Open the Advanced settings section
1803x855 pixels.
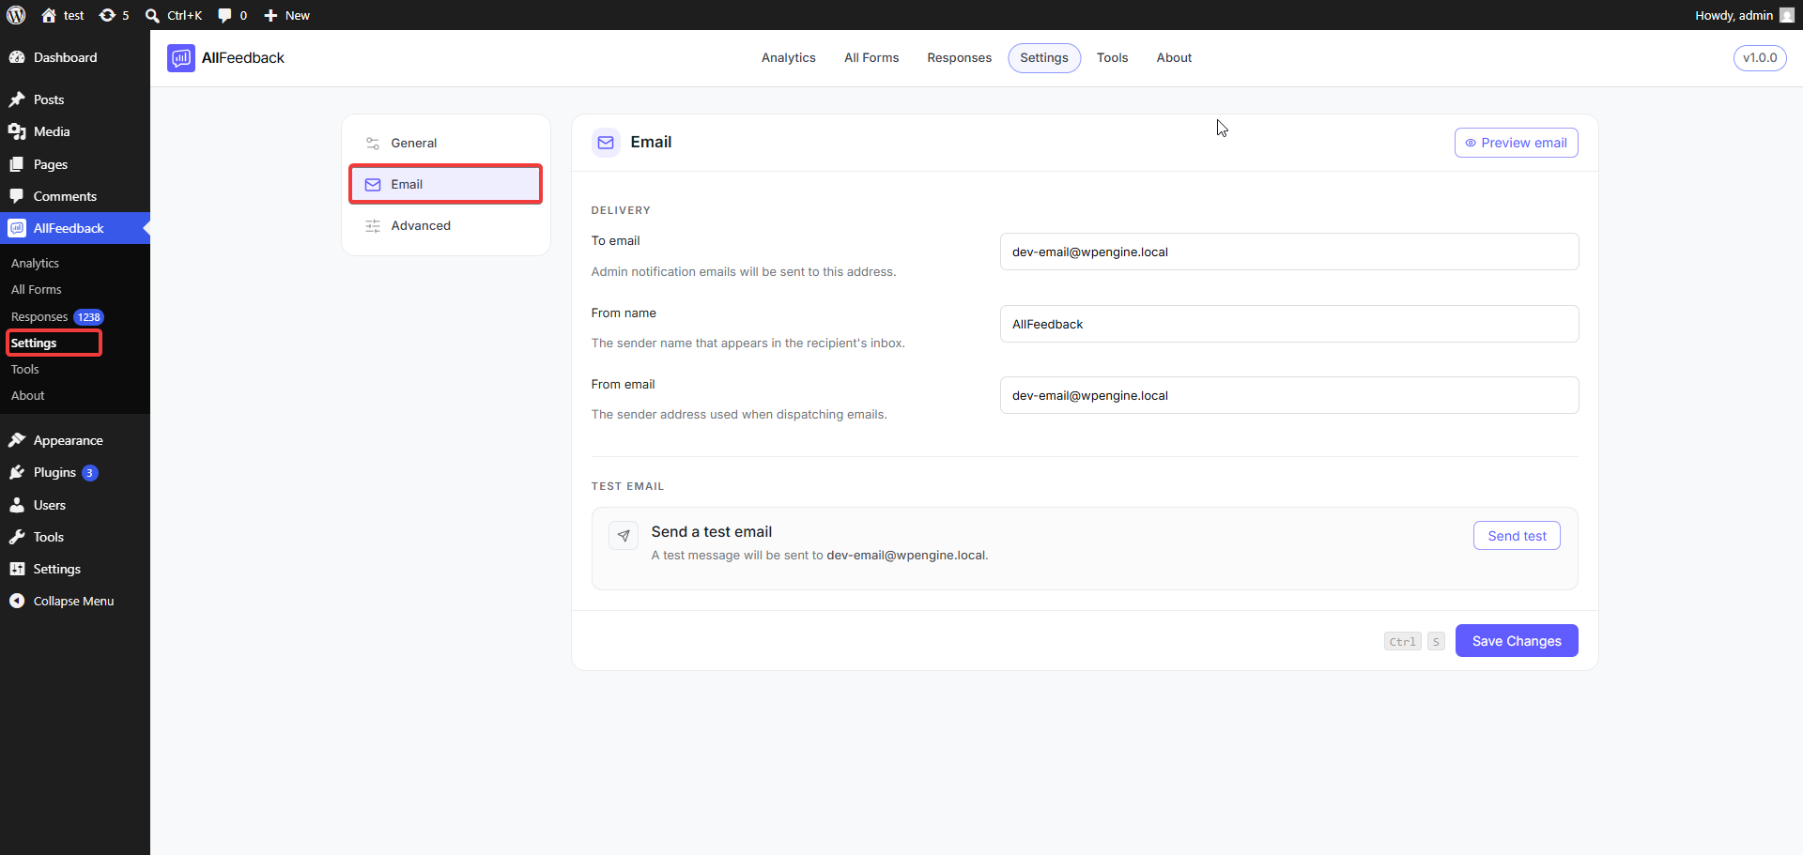pos(446,226)
